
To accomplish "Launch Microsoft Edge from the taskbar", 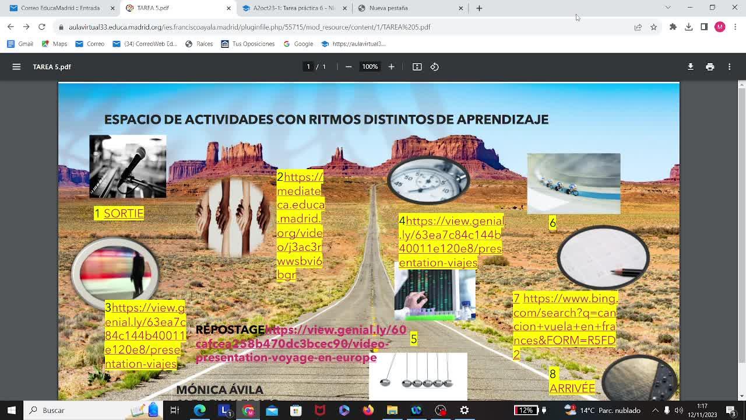I will click(x=199, y=410).
